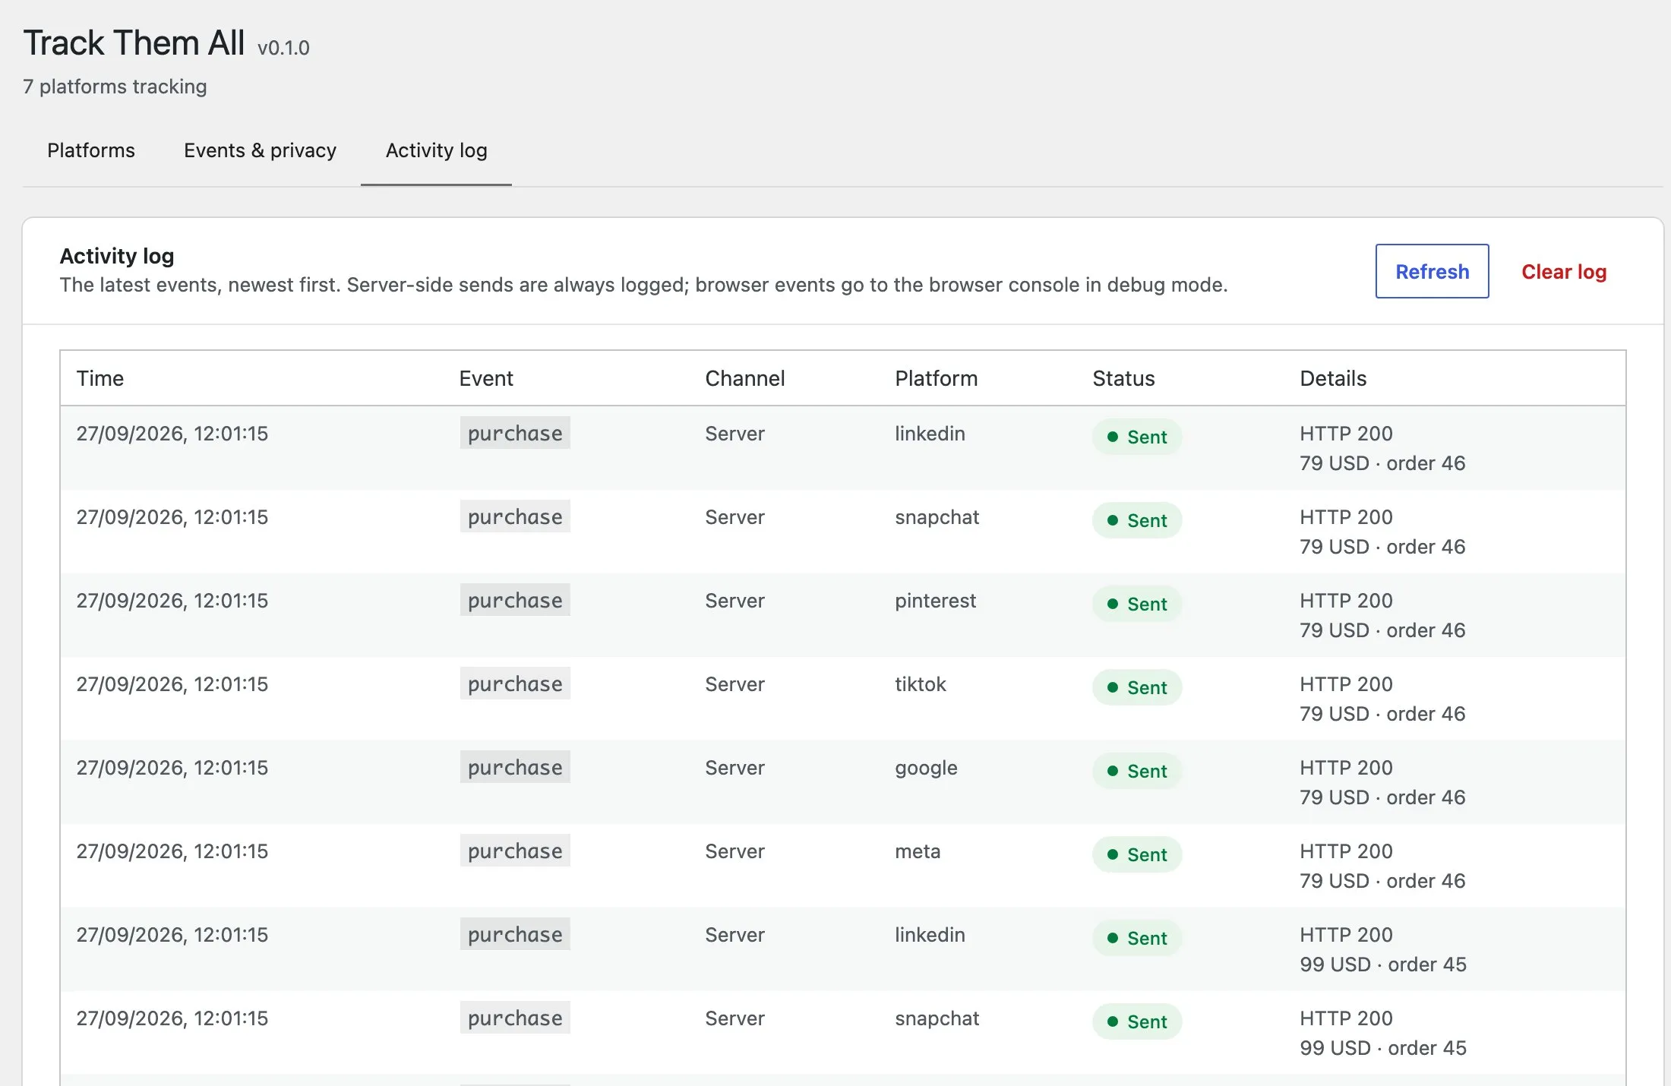Click the Activity log panel heading
The image size is (1671, 1086).
click(117, 256)
